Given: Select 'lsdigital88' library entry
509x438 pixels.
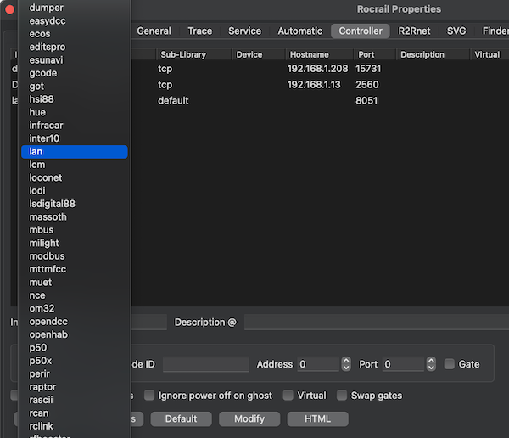Looking at the screenshot, I should pos(75,204).
